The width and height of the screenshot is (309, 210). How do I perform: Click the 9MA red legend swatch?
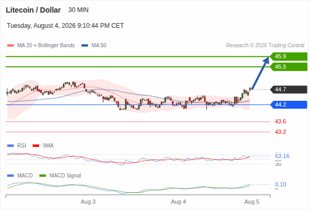click(x=36, y=146)
